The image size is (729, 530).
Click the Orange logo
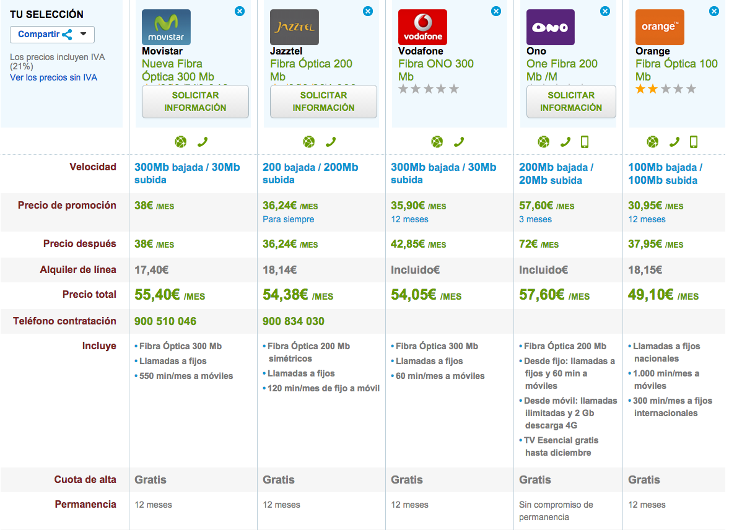[660, 27]
